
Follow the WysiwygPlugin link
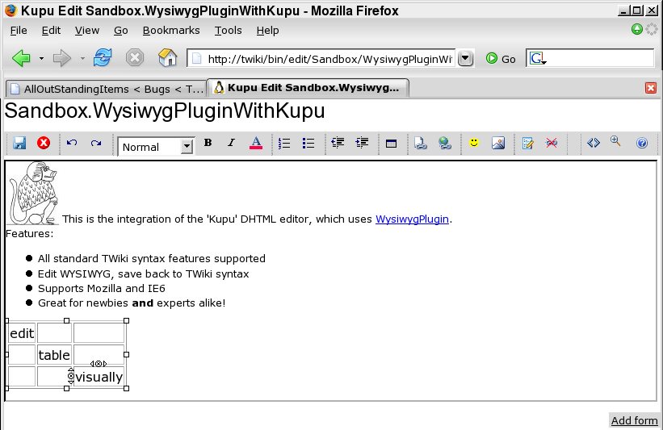(412, 219)
